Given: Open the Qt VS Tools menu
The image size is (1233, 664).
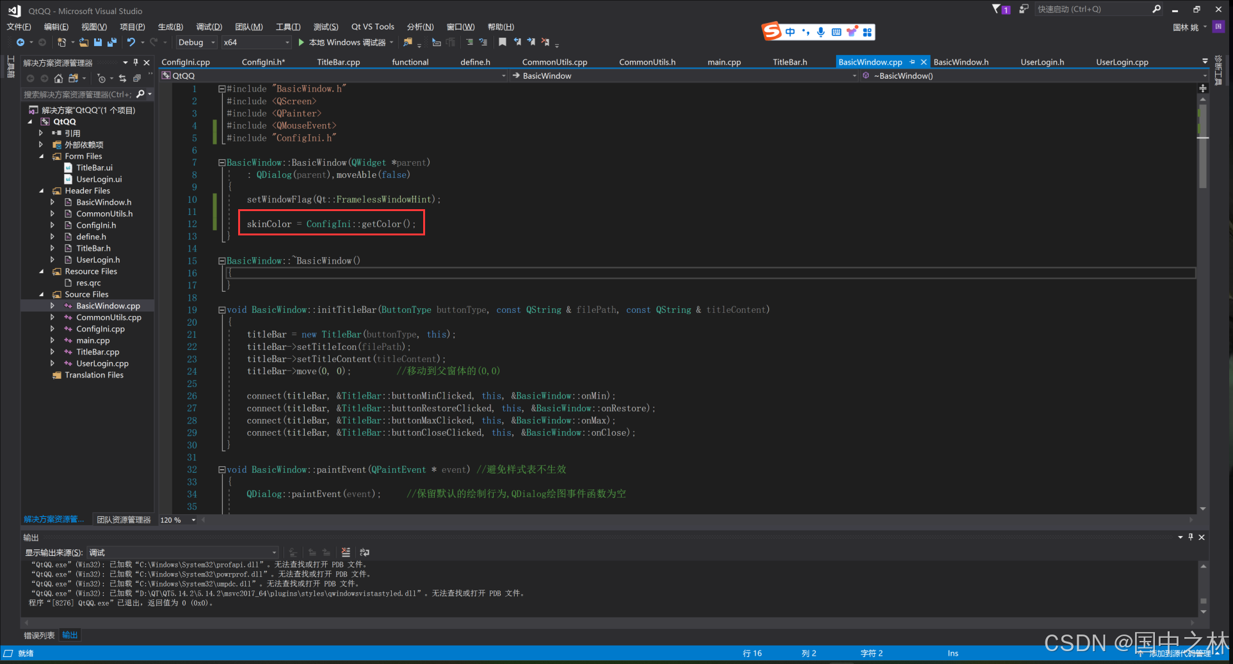Looking at the screenshot, I should tap(373, 27).
